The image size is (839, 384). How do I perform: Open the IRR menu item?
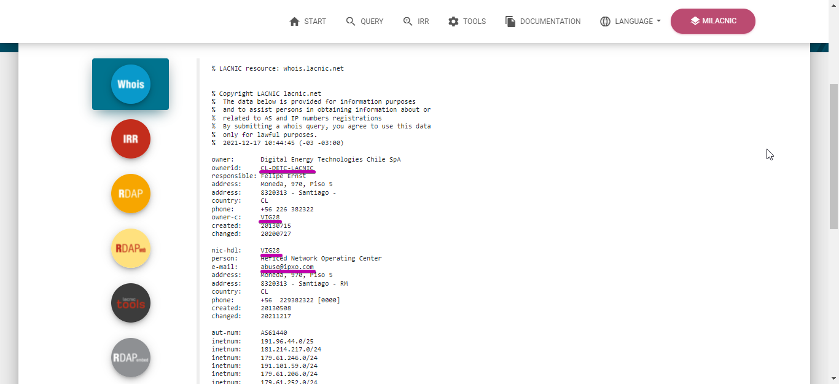coord(416,22)
